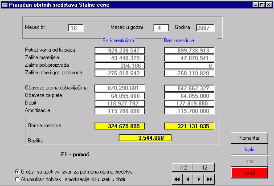Go to previous month with left arrow

(x=188, y=179)
